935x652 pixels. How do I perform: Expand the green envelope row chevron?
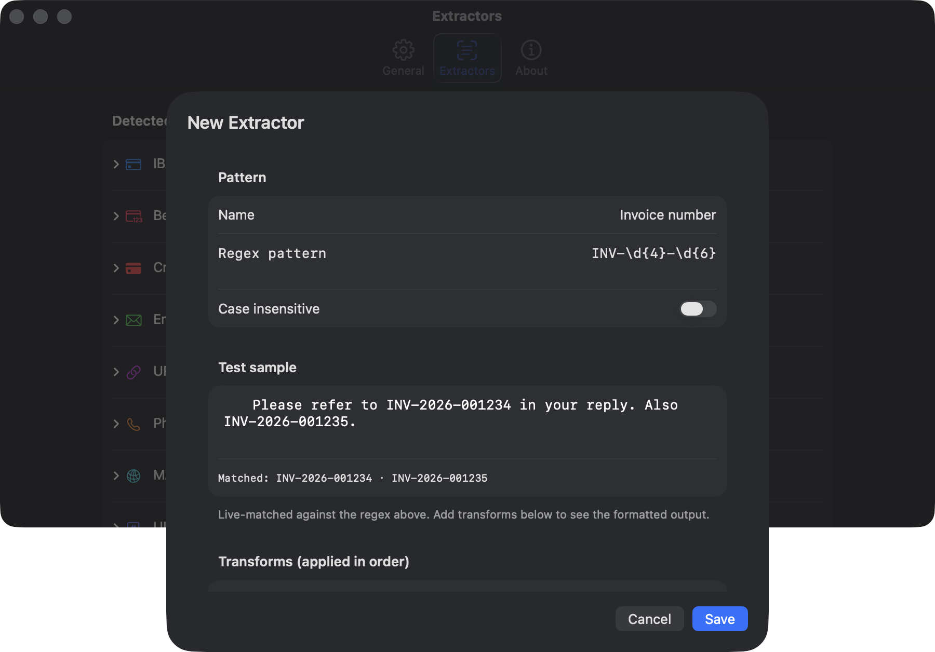pos(116,320)
